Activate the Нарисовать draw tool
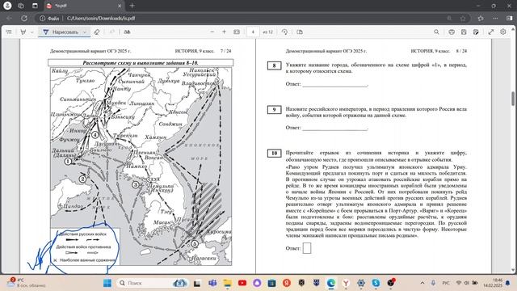The width and height of the screenshot is (517, 291). (x=61, y=32)
